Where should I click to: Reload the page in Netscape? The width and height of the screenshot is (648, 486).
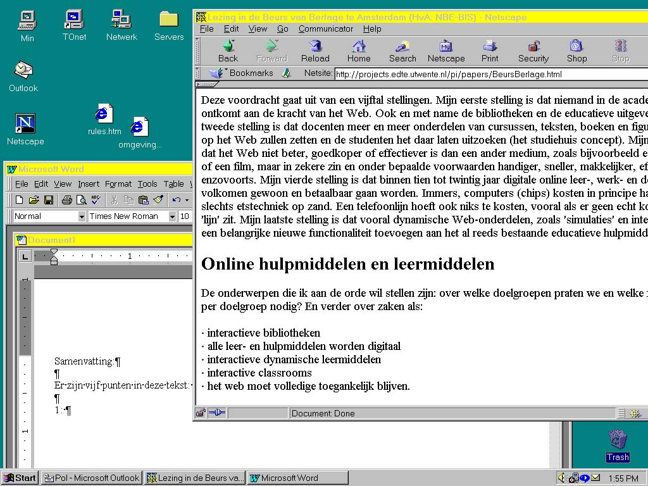click(315, 51)
